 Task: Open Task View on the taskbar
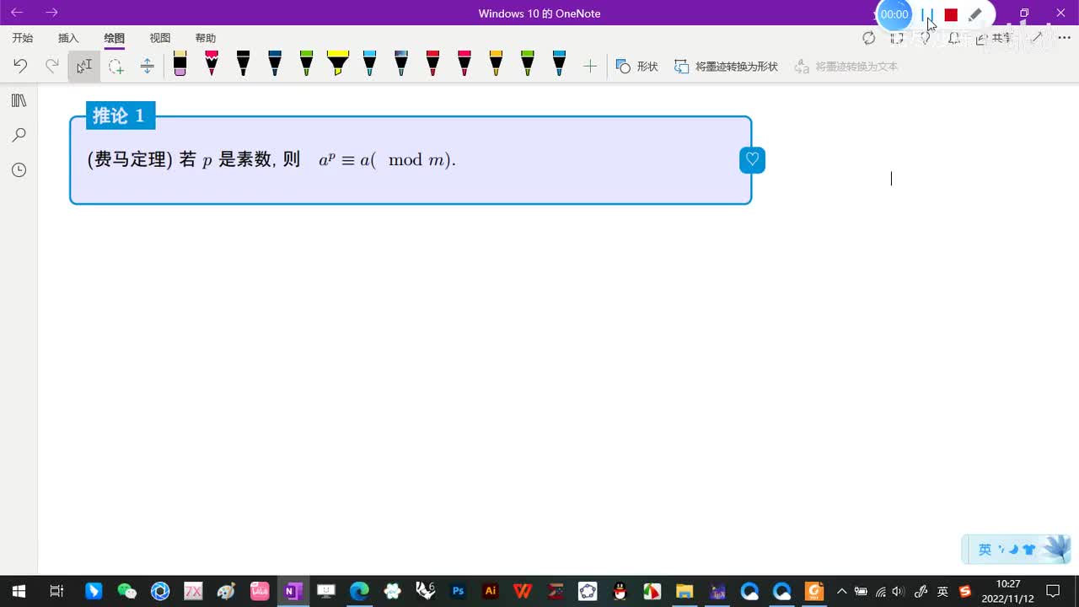pos(56,591)
